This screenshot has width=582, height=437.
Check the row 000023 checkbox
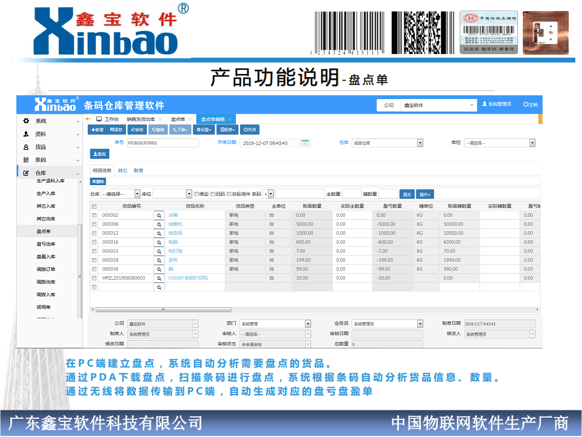coord(95,251)
